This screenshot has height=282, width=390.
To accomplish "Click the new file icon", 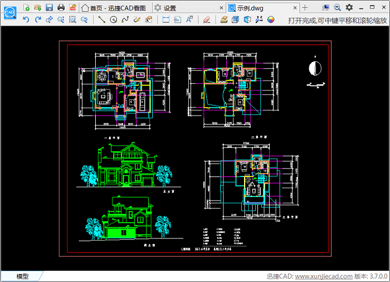I will click(26, 7).
